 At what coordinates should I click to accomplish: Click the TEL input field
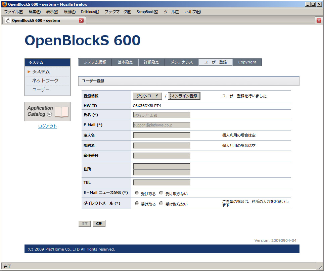tap(161, 182)
